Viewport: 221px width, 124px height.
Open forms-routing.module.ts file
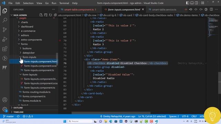tap(37, 92)
